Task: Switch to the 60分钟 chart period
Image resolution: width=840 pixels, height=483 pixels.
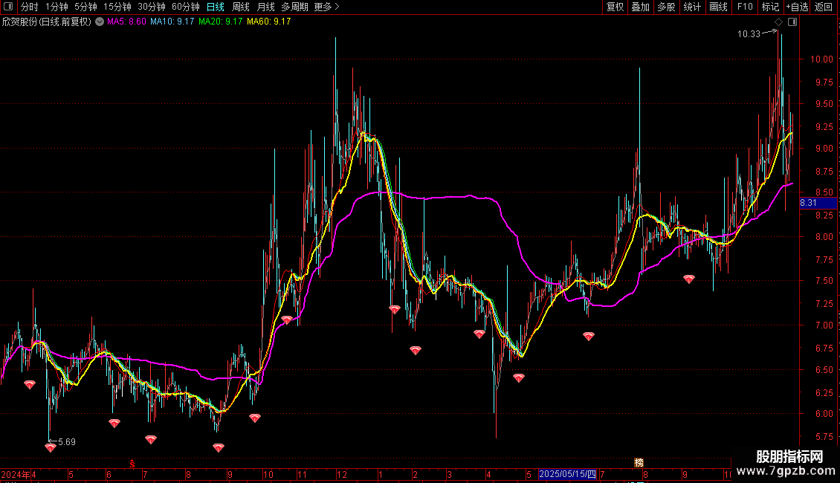Action: [x=185, y=7]
